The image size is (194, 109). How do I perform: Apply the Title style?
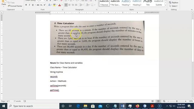coord(148,3)
